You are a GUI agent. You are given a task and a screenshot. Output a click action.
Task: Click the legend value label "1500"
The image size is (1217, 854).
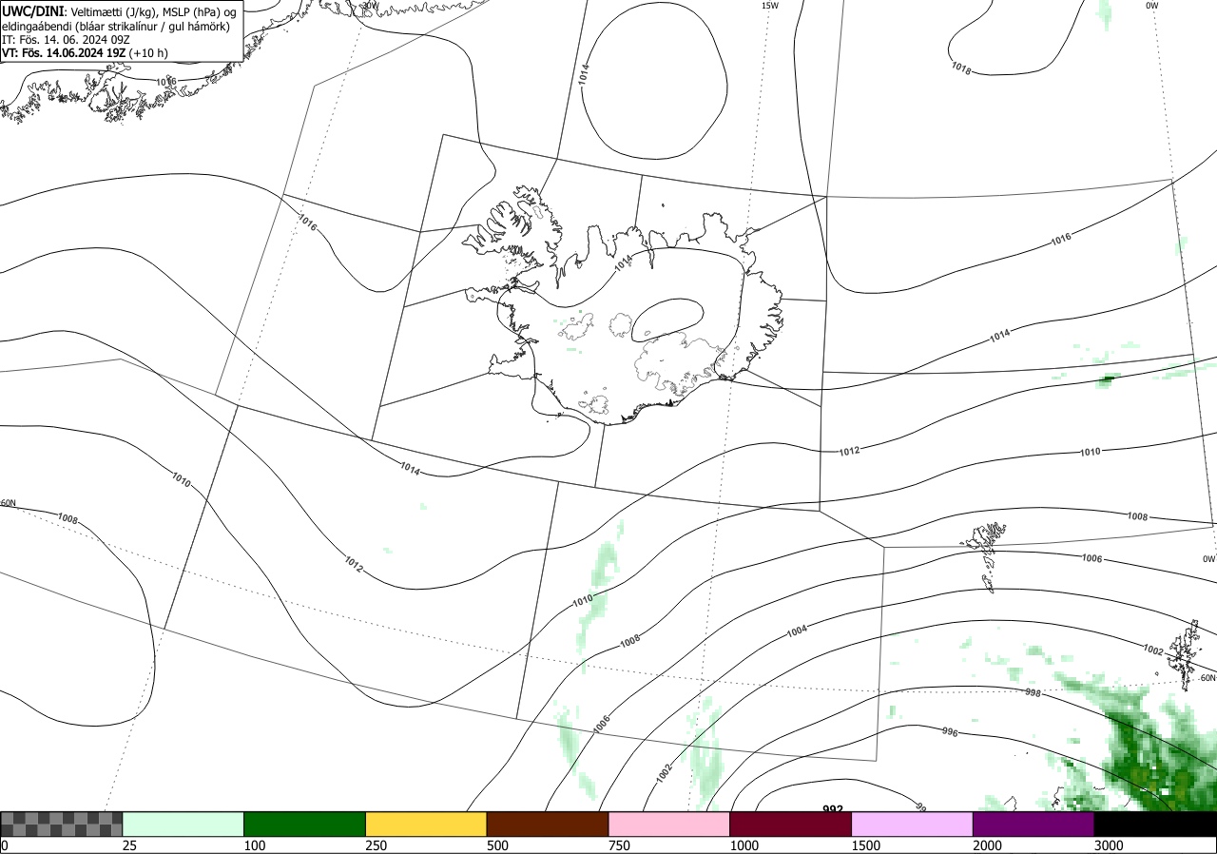pyautogui.click(x=865, y=845)
